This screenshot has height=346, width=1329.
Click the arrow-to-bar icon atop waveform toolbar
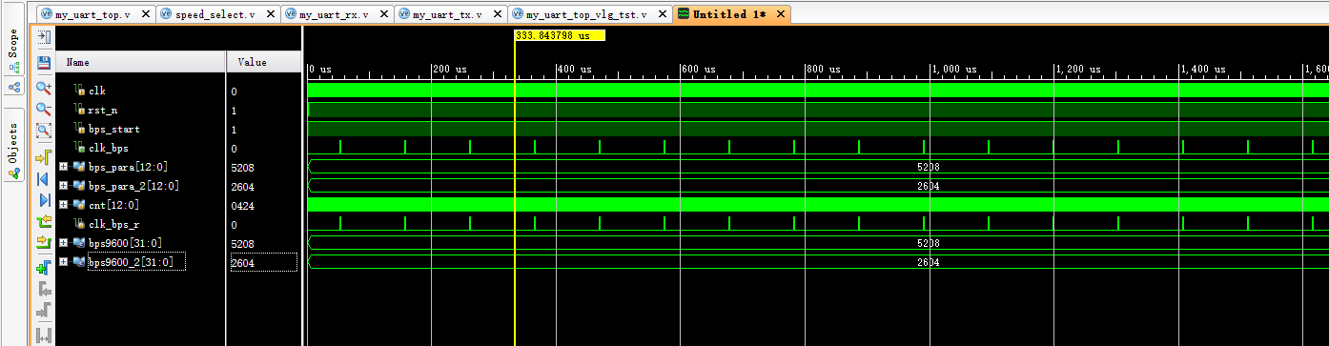pyautogui.click(x=43, y=37)
